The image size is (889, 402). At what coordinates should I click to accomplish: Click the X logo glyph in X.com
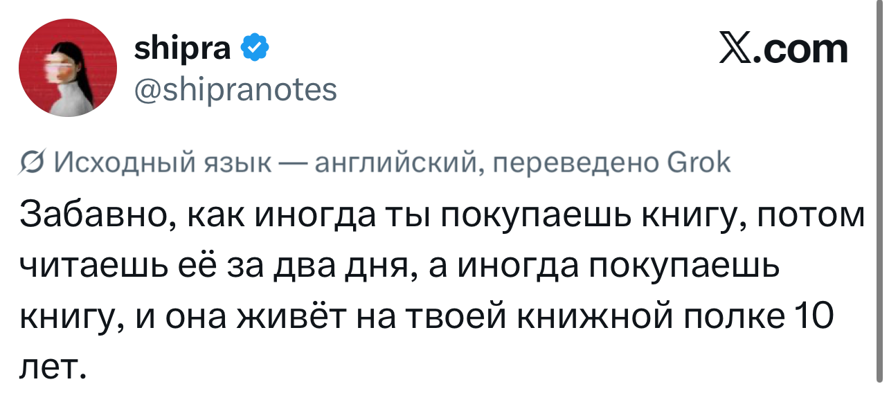pyautogui.click(x=735, y=50)
